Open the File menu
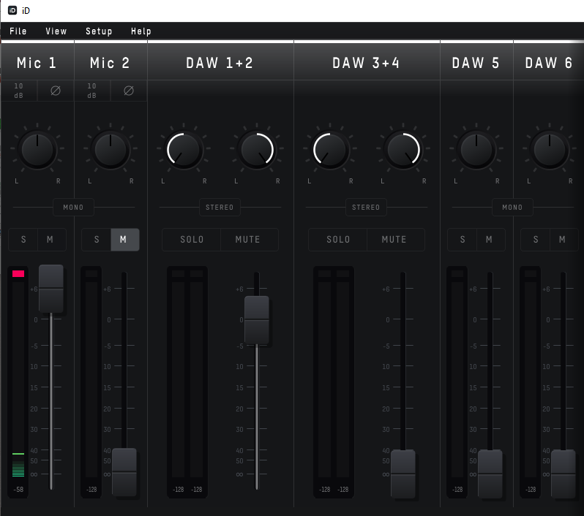This screenshot has height=516, width=584. (x=18, y=31)
